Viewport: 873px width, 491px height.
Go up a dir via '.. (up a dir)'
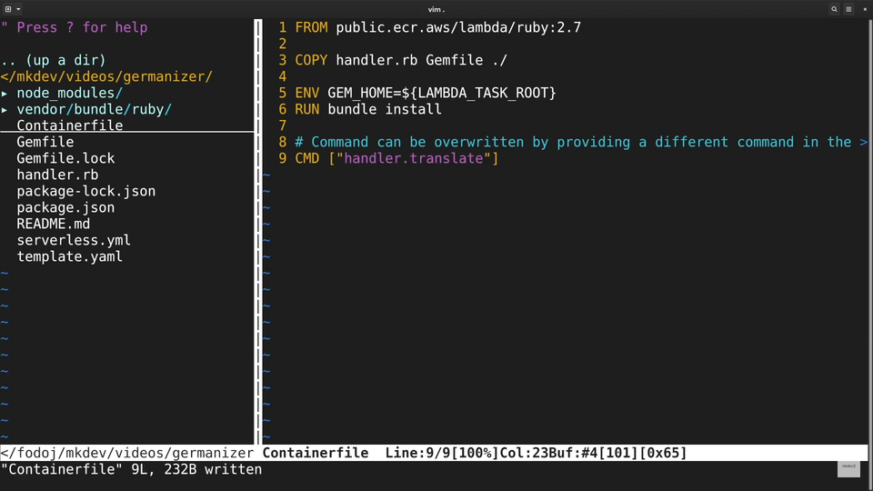[54, 60]
